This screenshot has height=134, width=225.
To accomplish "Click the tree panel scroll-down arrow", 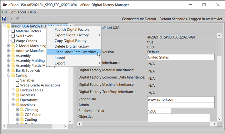I will click(70, 122).
